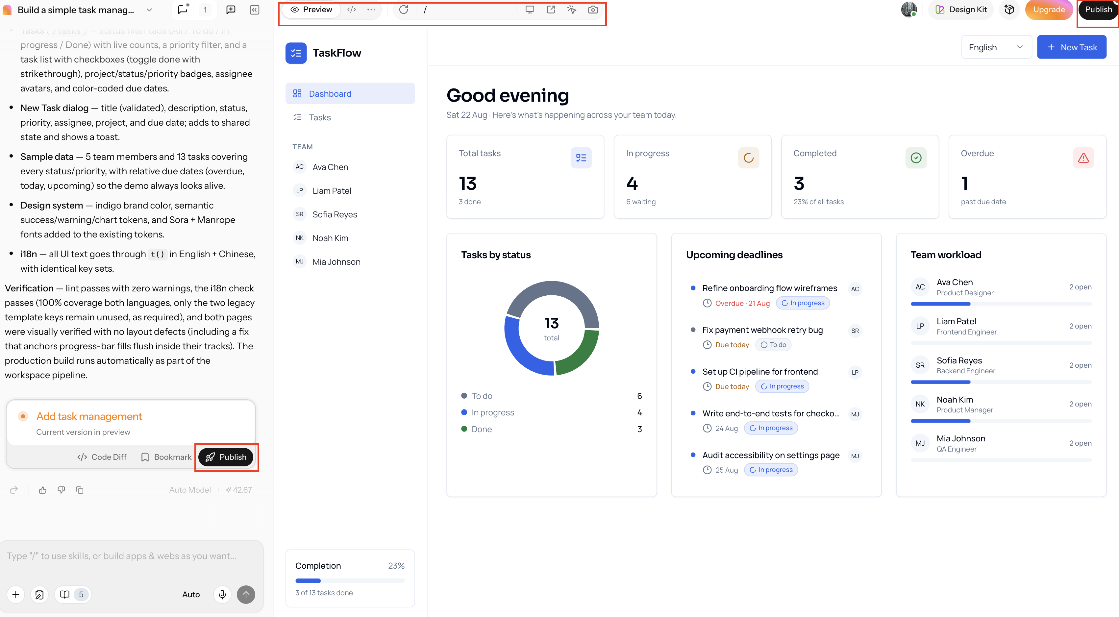
Task: Click the Upgrade button
Action: [1049, 10]
